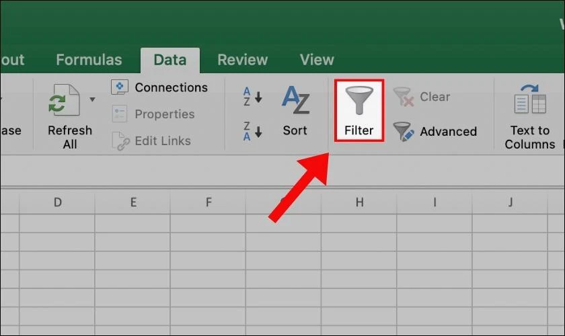Select column J header
The image size is (565, 336).
coord(511,202)
